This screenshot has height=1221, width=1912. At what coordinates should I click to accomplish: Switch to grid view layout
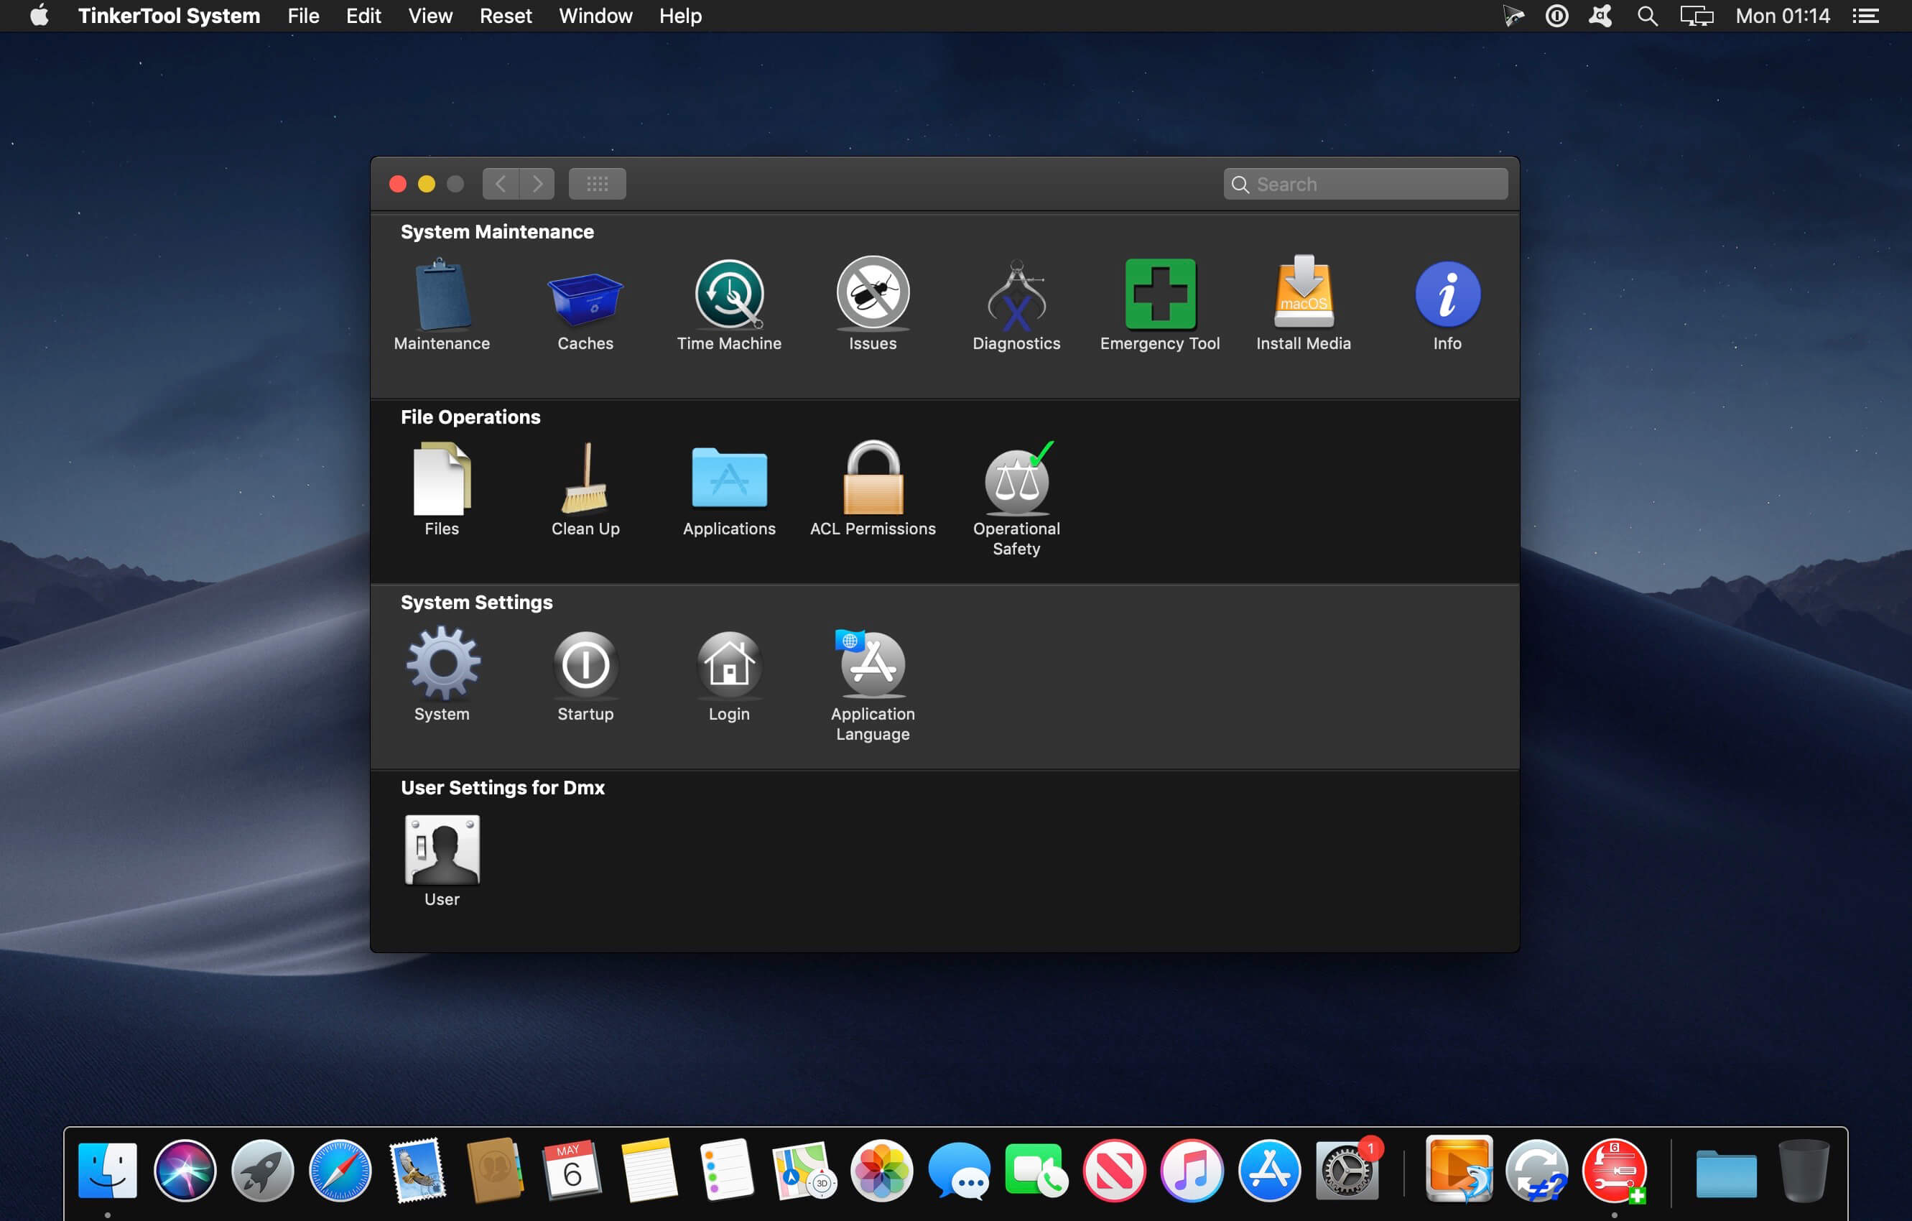tap(595, 182)
